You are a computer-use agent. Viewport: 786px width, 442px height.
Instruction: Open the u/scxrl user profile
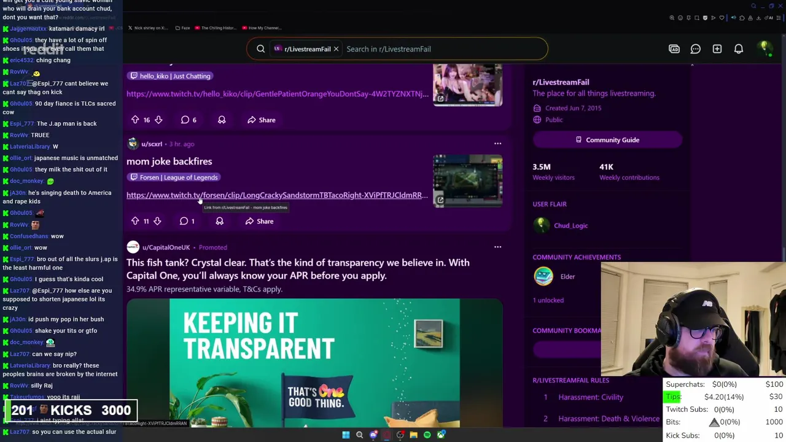(x=152, y=144)
